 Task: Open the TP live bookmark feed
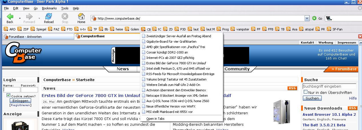coord(93,29)
